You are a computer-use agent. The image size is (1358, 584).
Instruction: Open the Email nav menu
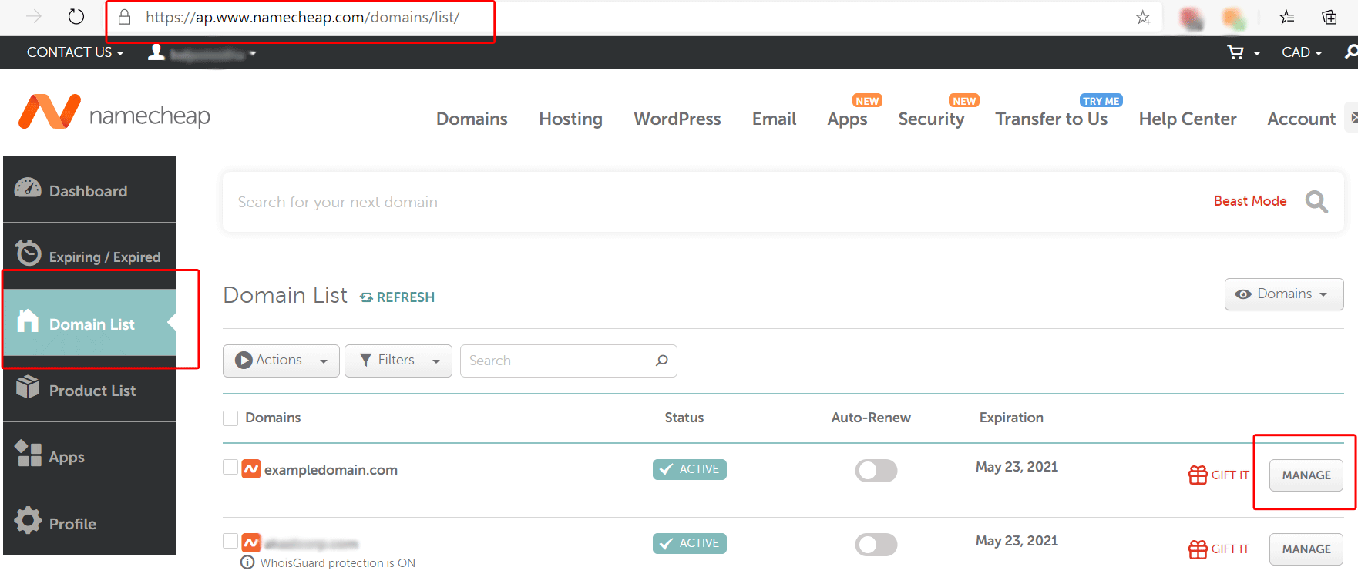click(x=774, y=119)
